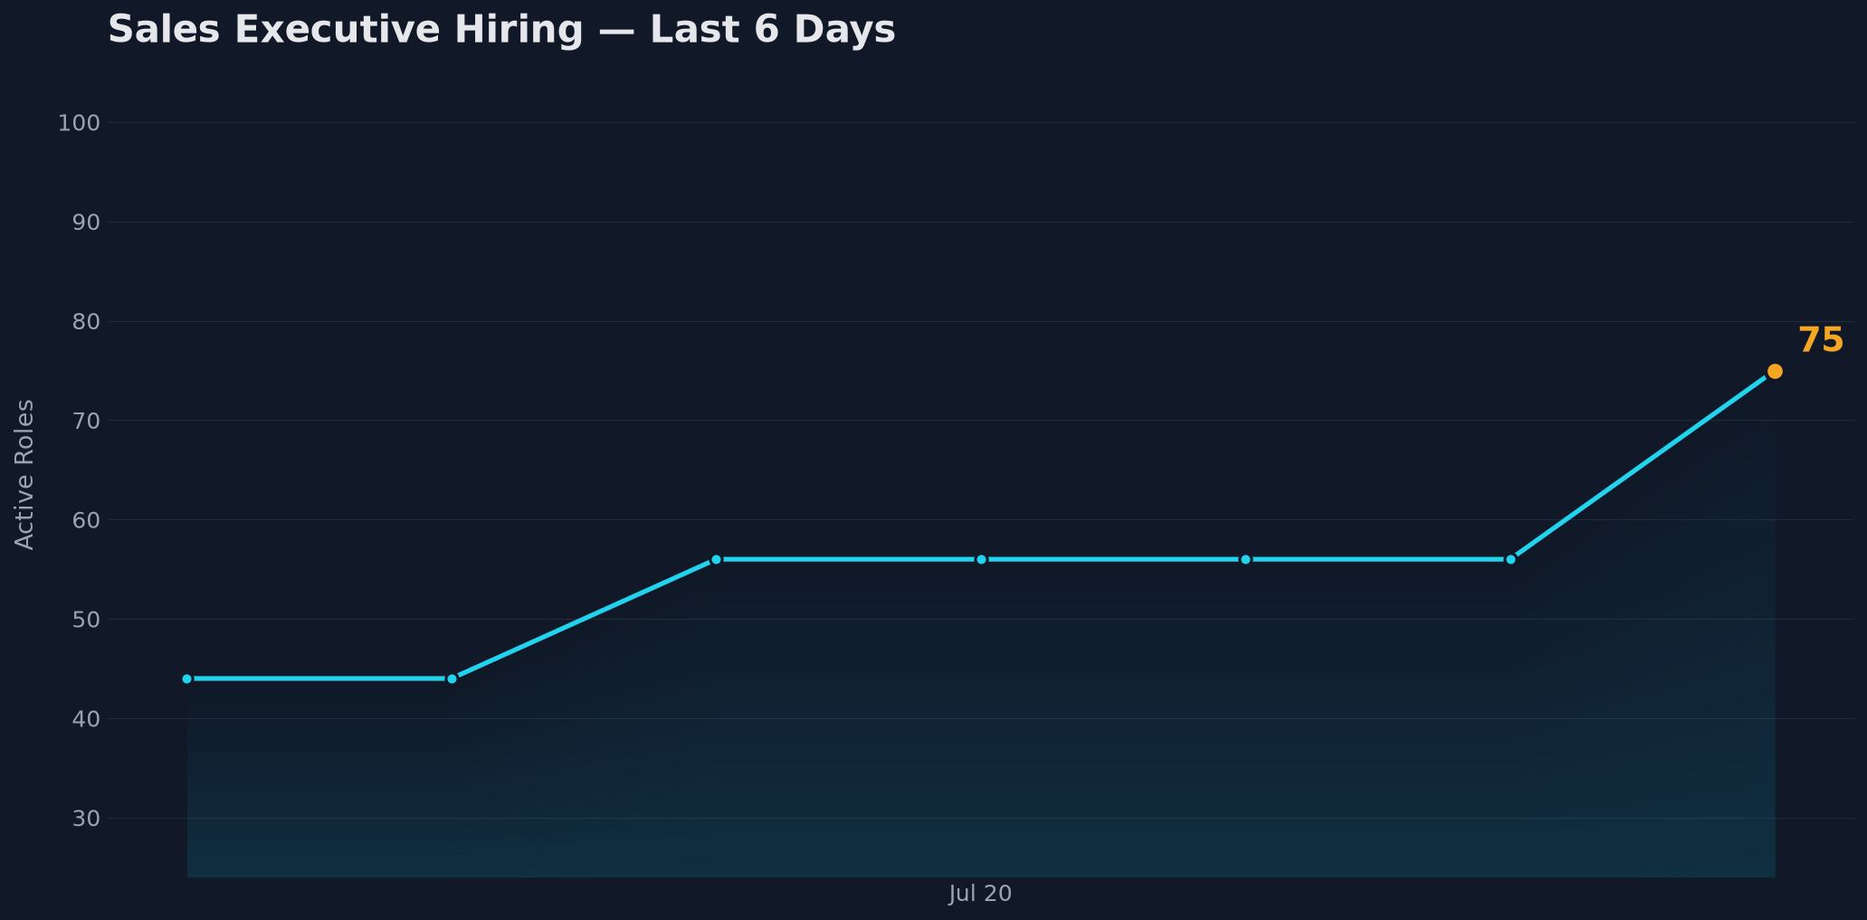The width and height of the screenshot is (1867, 920).
Task: Click the 60 y-axis tick label
Action: pos(85,520)
